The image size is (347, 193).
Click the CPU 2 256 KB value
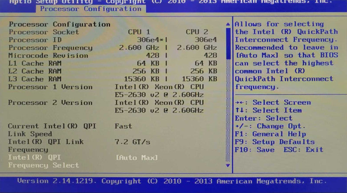click(203, 71)
